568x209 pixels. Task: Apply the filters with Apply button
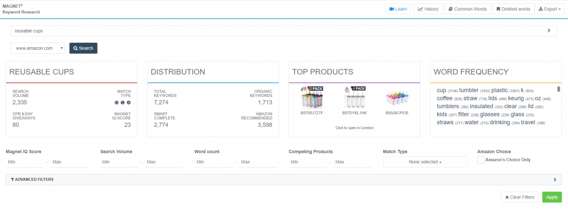click(x=552, y=197)
